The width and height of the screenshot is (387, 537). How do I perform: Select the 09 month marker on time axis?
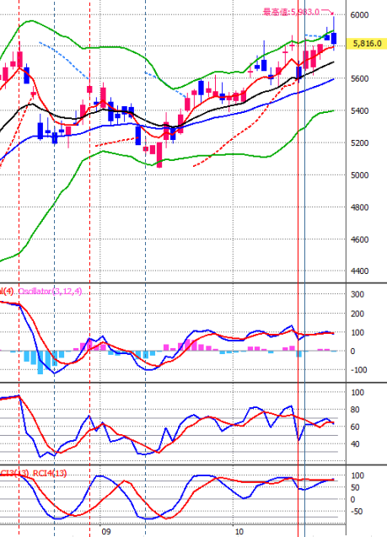tap(106, 531)
